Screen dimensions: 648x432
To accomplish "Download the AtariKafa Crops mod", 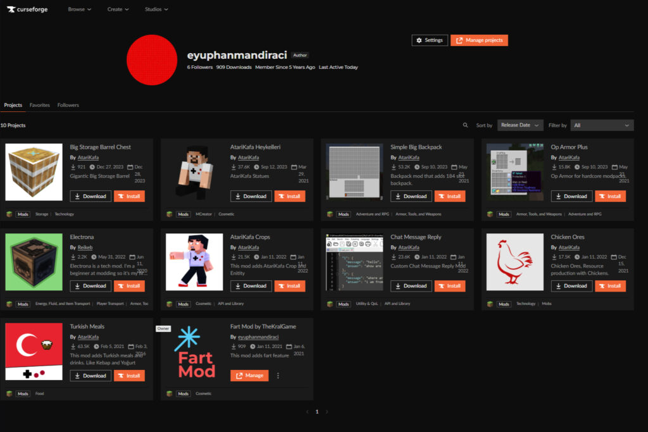I will [x=251, y=286].
